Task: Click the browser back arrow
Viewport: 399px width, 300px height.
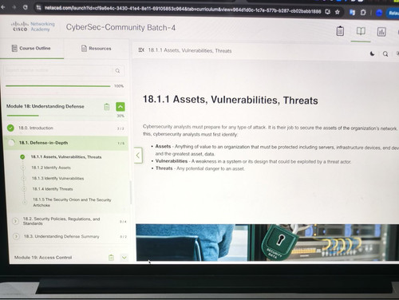Action: pos(3,7)
